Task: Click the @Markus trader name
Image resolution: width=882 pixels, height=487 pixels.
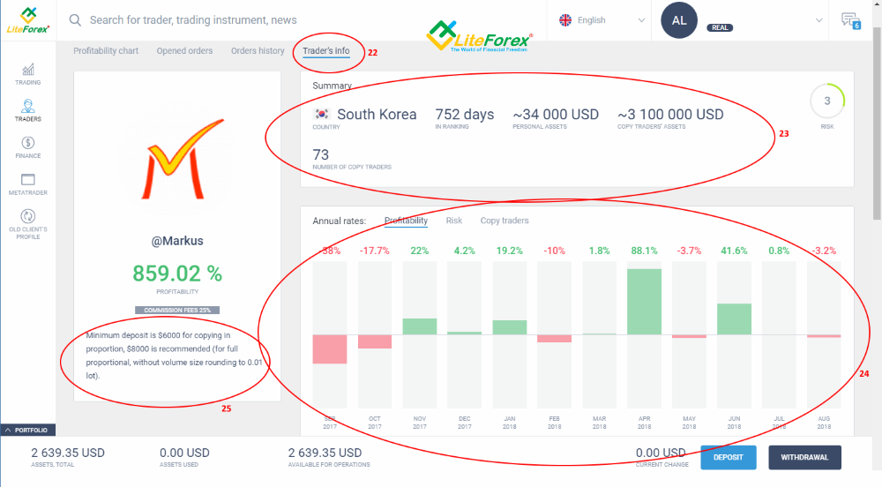Action: [177, 241]
